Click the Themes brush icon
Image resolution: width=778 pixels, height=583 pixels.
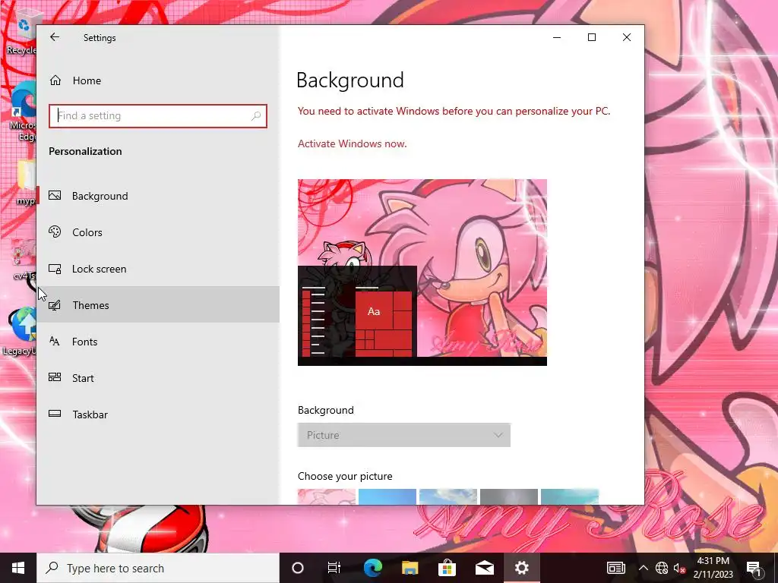[x=55, y=305]
